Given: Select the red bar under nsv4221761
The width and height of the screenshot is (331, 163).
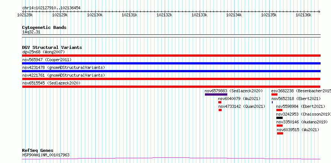Looking at the screenshot, I should 171,79.
